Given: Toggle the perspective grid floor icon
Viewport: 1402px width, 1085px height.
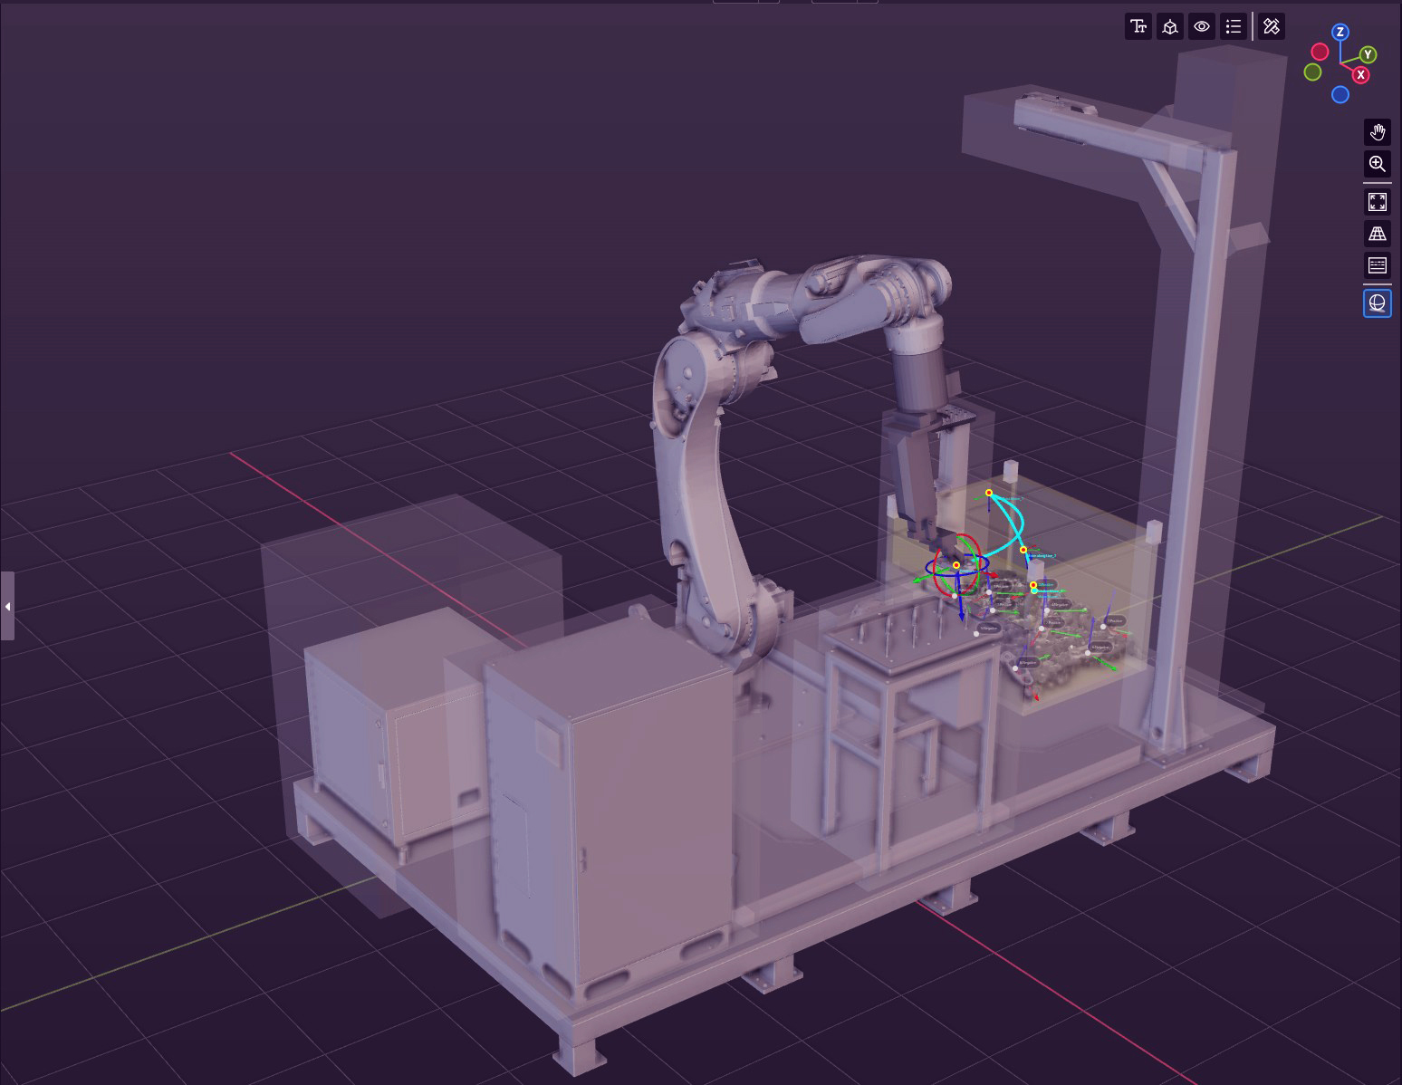Looking at the screenshot, I should pyautogui.click(x=1377, y=234).
